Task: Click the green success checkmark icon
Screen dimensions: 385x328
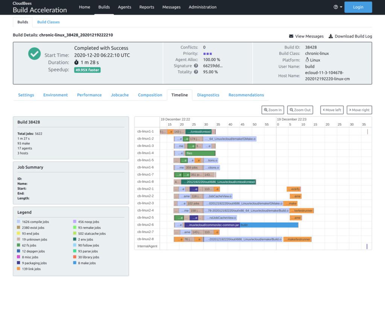Action: pos(34,54)
